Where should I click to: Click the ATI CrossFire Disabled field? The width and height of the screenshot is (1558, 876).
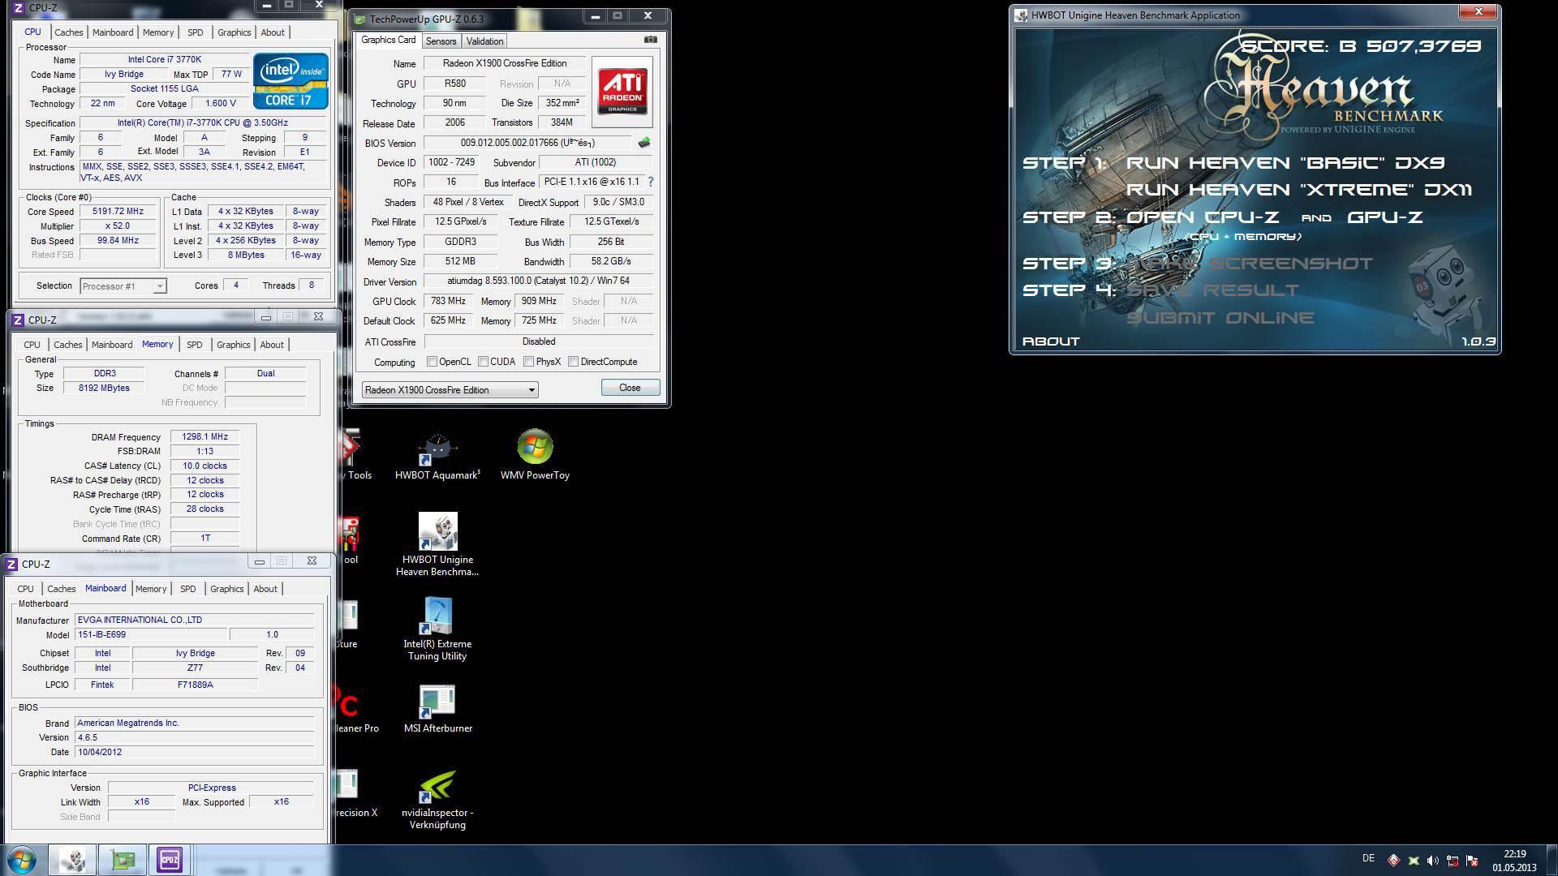coord(539,341)
